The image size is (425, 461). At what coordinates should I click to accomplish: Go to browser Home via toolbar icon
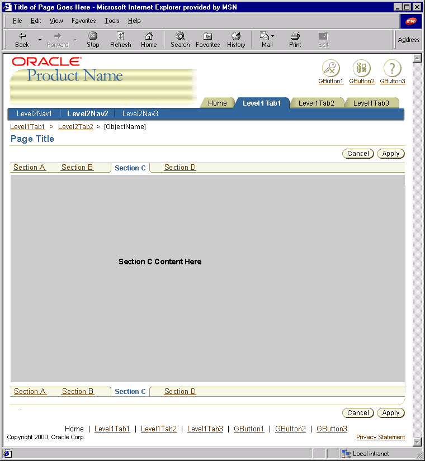tap(149, 39)
